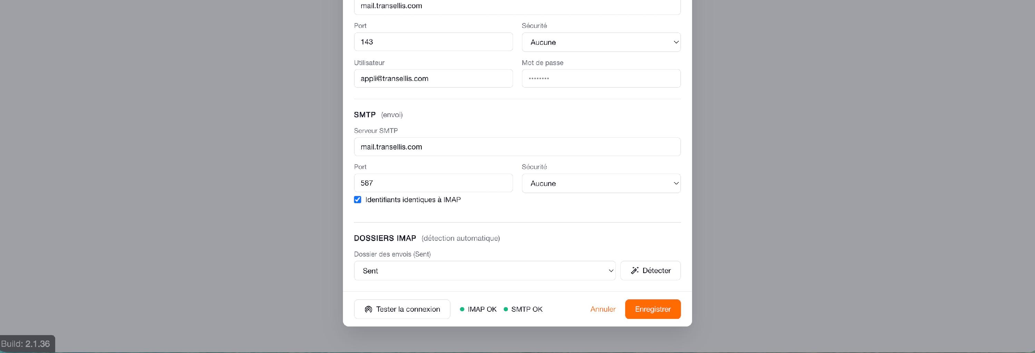Focus the Utilisateur field appli@transellis.com
This screenshot has height=353, width=1035.
[x=433, y=79]
